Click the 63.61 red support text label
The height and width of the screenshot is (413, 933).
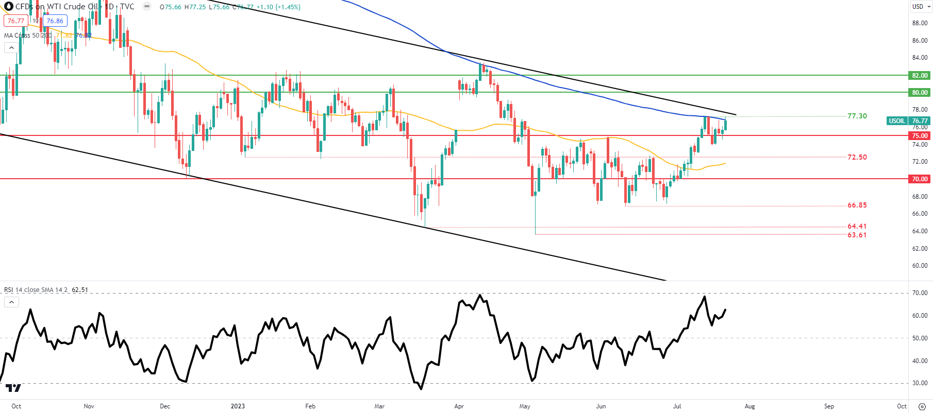pyautogui.click(x=857, y=235)
